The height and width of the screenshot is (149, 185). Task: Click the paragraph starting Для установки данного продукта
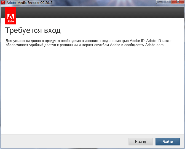89,43
